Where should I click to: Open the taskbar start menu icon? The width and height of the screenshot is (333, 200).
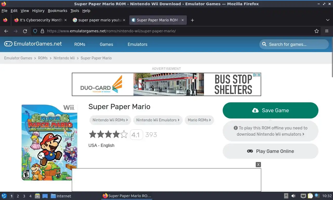[x=4, y=196]
